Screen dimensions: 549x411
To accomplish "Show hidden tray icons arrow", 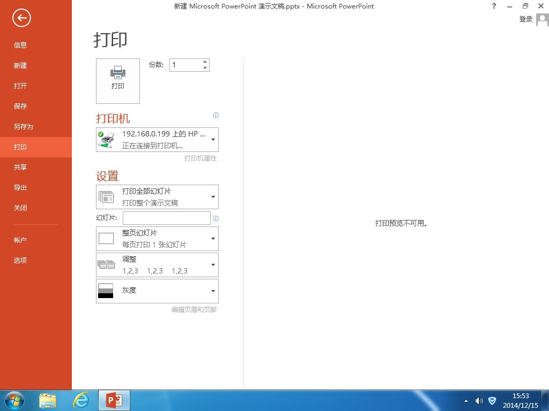I will (x=466, y=401).
